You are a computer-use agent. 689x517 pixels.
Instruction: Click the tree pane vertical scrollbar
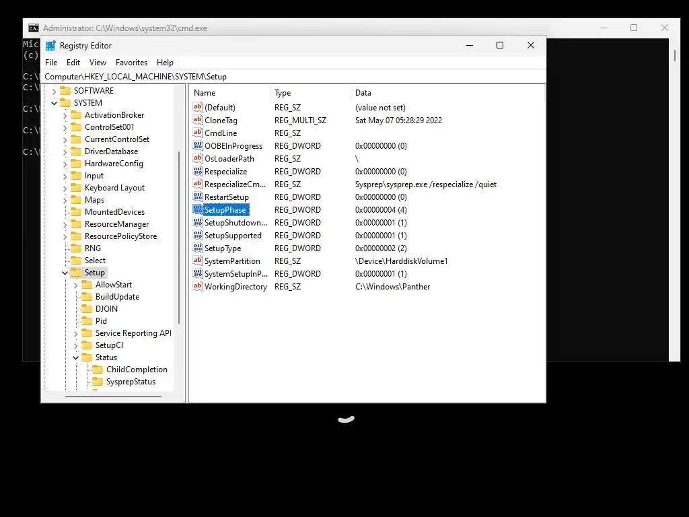click(179, 238)
